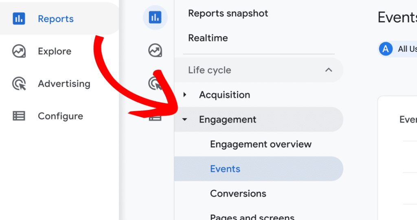
Task: Open the Conversions report
Action: coord(238,194)
